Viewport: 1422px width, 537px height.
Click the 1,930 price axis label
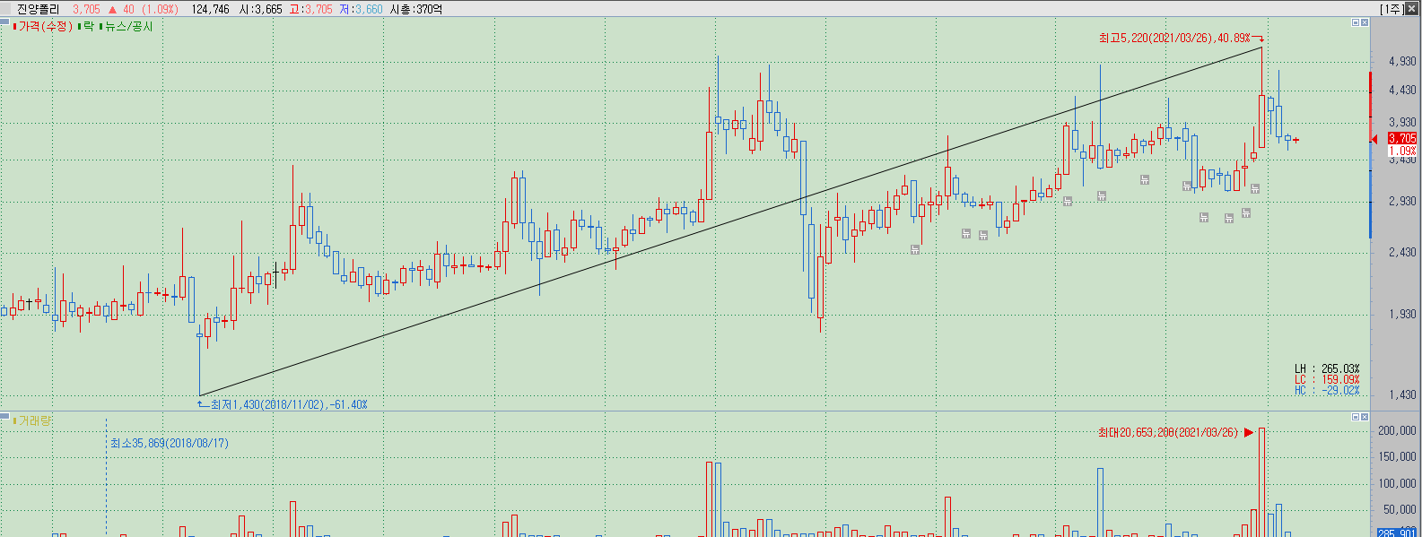[x=1402, y=315]
